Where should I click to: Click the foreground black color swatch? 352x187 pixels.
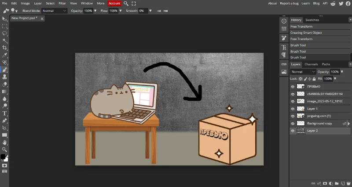point(3,157)
